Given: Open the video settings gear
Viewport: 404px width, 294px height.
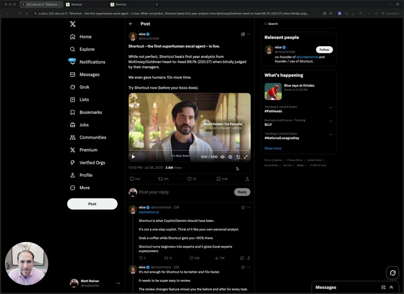Looking at the screenshot, I should 230,157.
